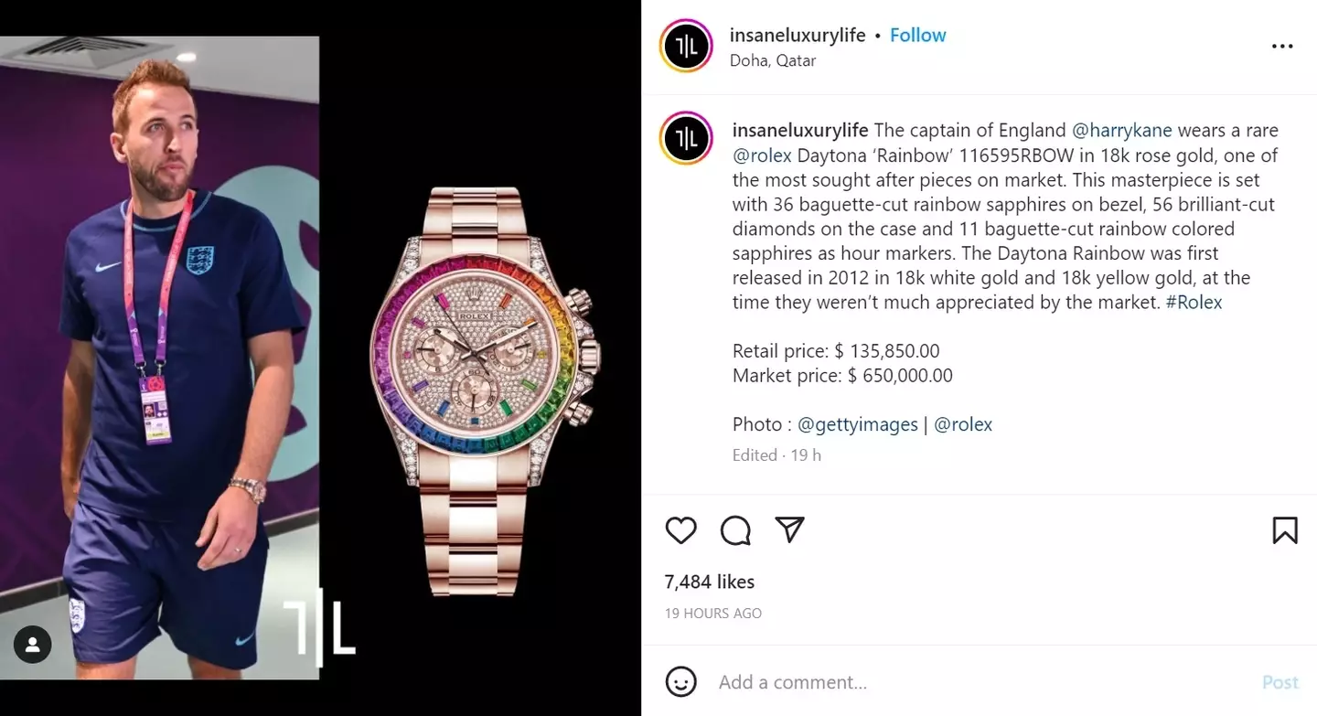Open the @gettyimages photo credit

click(x=858, y=424)
